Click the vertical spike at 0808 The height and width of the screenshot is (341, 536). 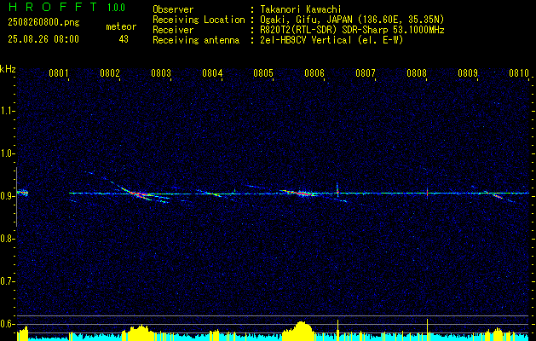427,193
